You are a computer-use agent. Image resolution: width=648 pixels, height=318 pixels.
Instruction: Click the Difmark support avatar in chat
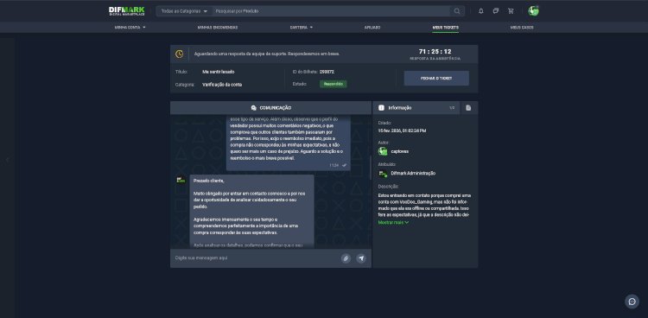point(181,180)
